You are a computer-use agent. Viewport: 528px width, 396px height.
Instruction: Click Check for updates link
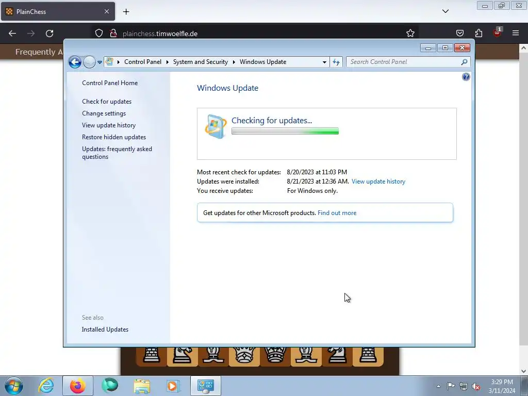(x=107, y=102)
